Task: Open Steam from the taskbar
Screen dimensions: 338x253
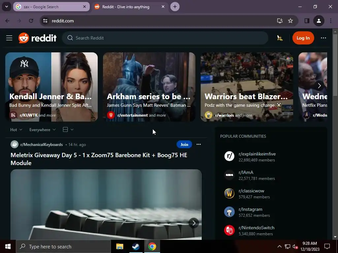Action: (136, 246)
